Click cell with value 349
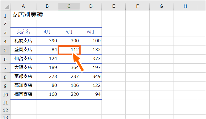This screenshot has height=119, width=206. pos(91,77)
